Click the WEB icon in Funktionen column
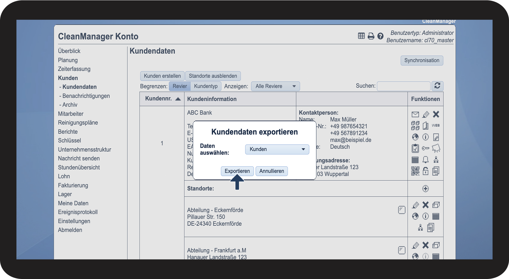This screenshot has height=279, width=509. 436,126
